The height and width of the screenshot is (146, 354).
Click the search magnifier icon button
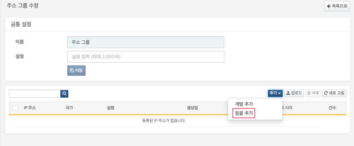click(65, 93)
